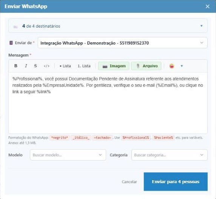This screenshot has height=199, width=216.
Task: Click the Cancelar link
Action: pos(130,182)
